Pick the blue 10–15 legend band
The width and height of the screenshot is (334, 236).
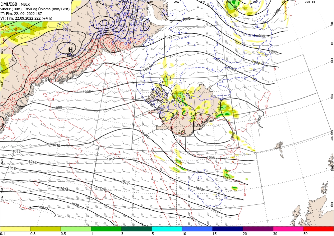[x=197, y=229]
